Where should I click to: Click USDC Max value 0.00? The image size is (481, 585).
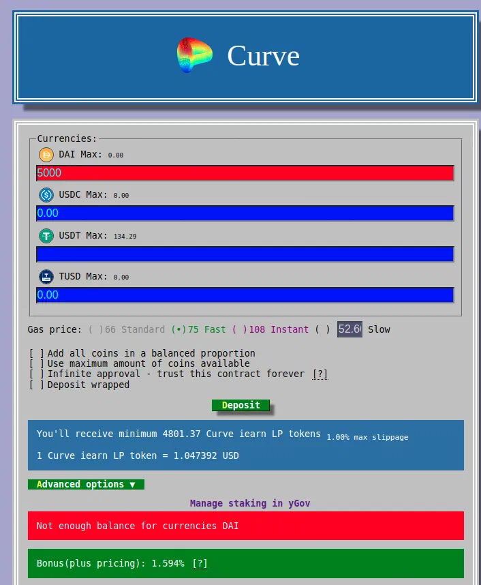[121, 196]
